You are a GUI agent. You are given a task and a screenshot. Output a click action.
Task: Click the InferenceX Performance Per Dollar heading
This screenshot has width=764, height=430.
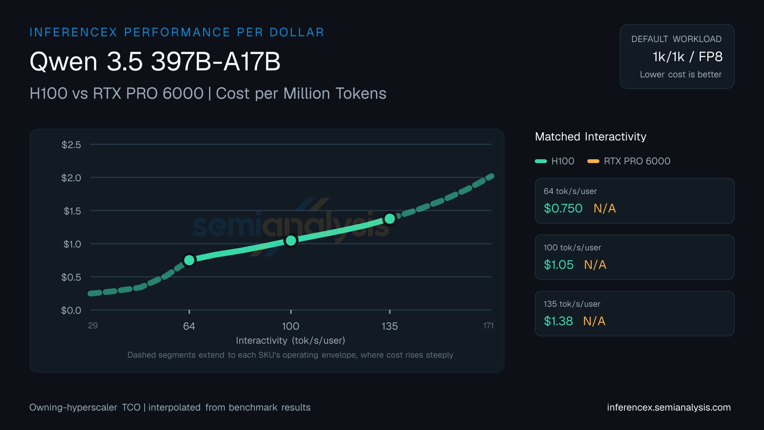tap(177, 32)
